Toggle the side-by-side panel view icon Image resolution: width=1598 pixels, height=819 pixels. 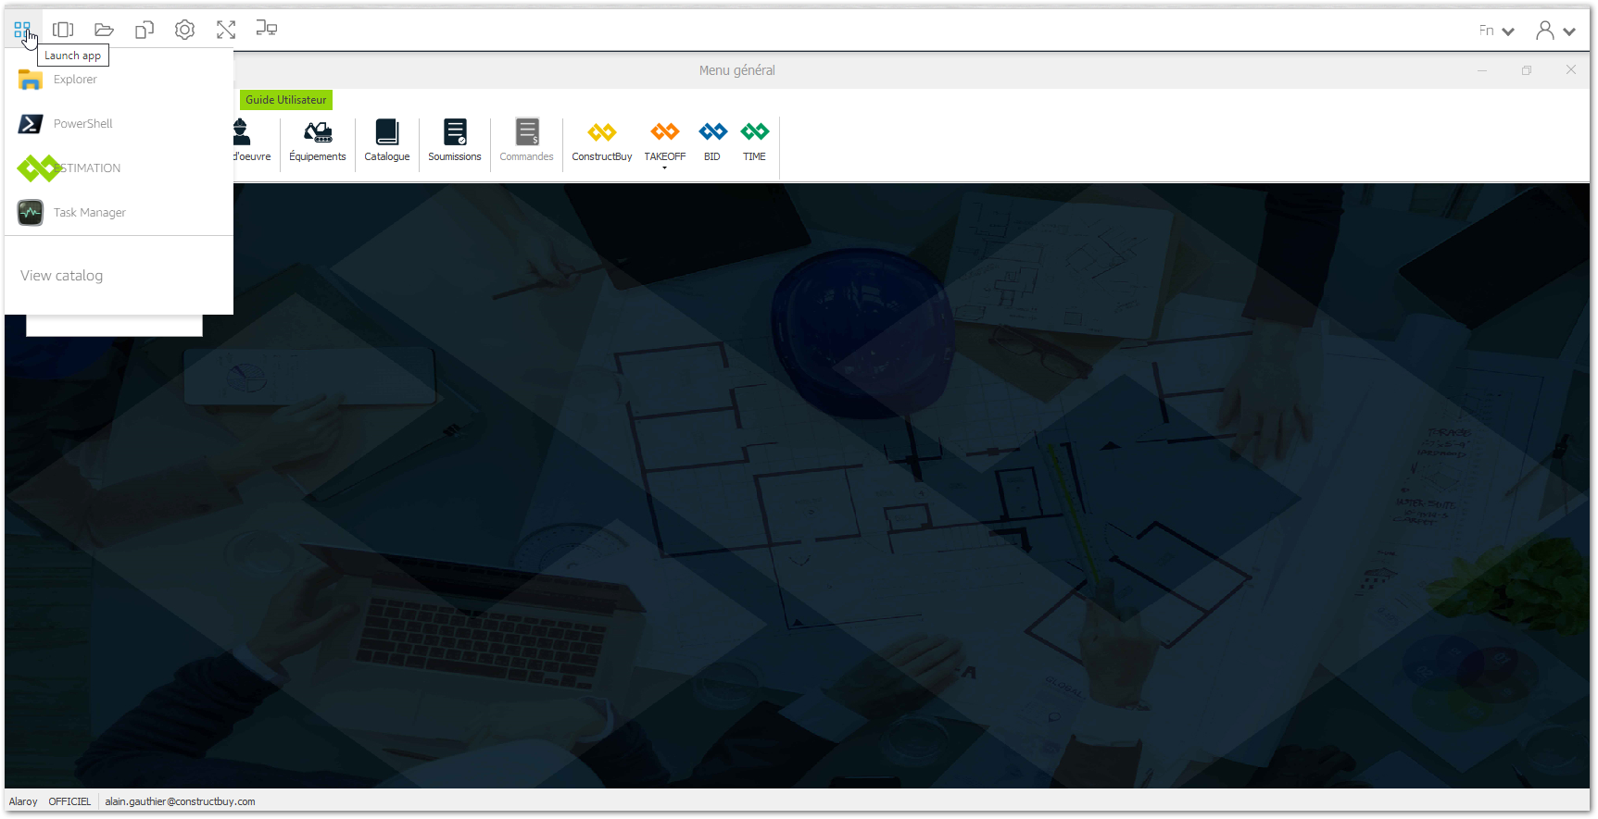pyautogui.click(x=63, y=30)
